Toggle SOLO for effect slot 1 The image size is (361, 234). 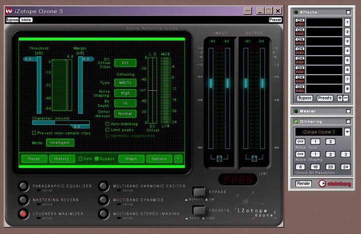point(300,25)
